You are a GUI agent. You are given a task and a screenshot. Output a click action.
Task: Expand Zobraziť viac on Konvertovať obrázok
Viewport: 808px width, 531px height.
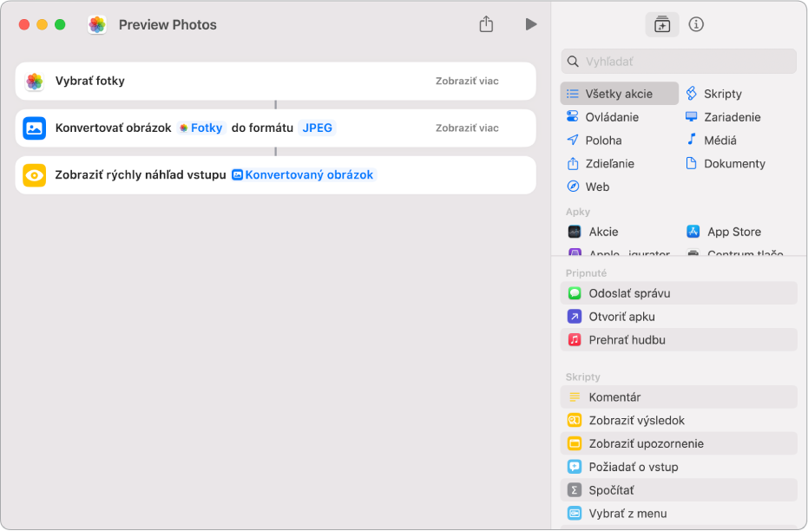467,128
